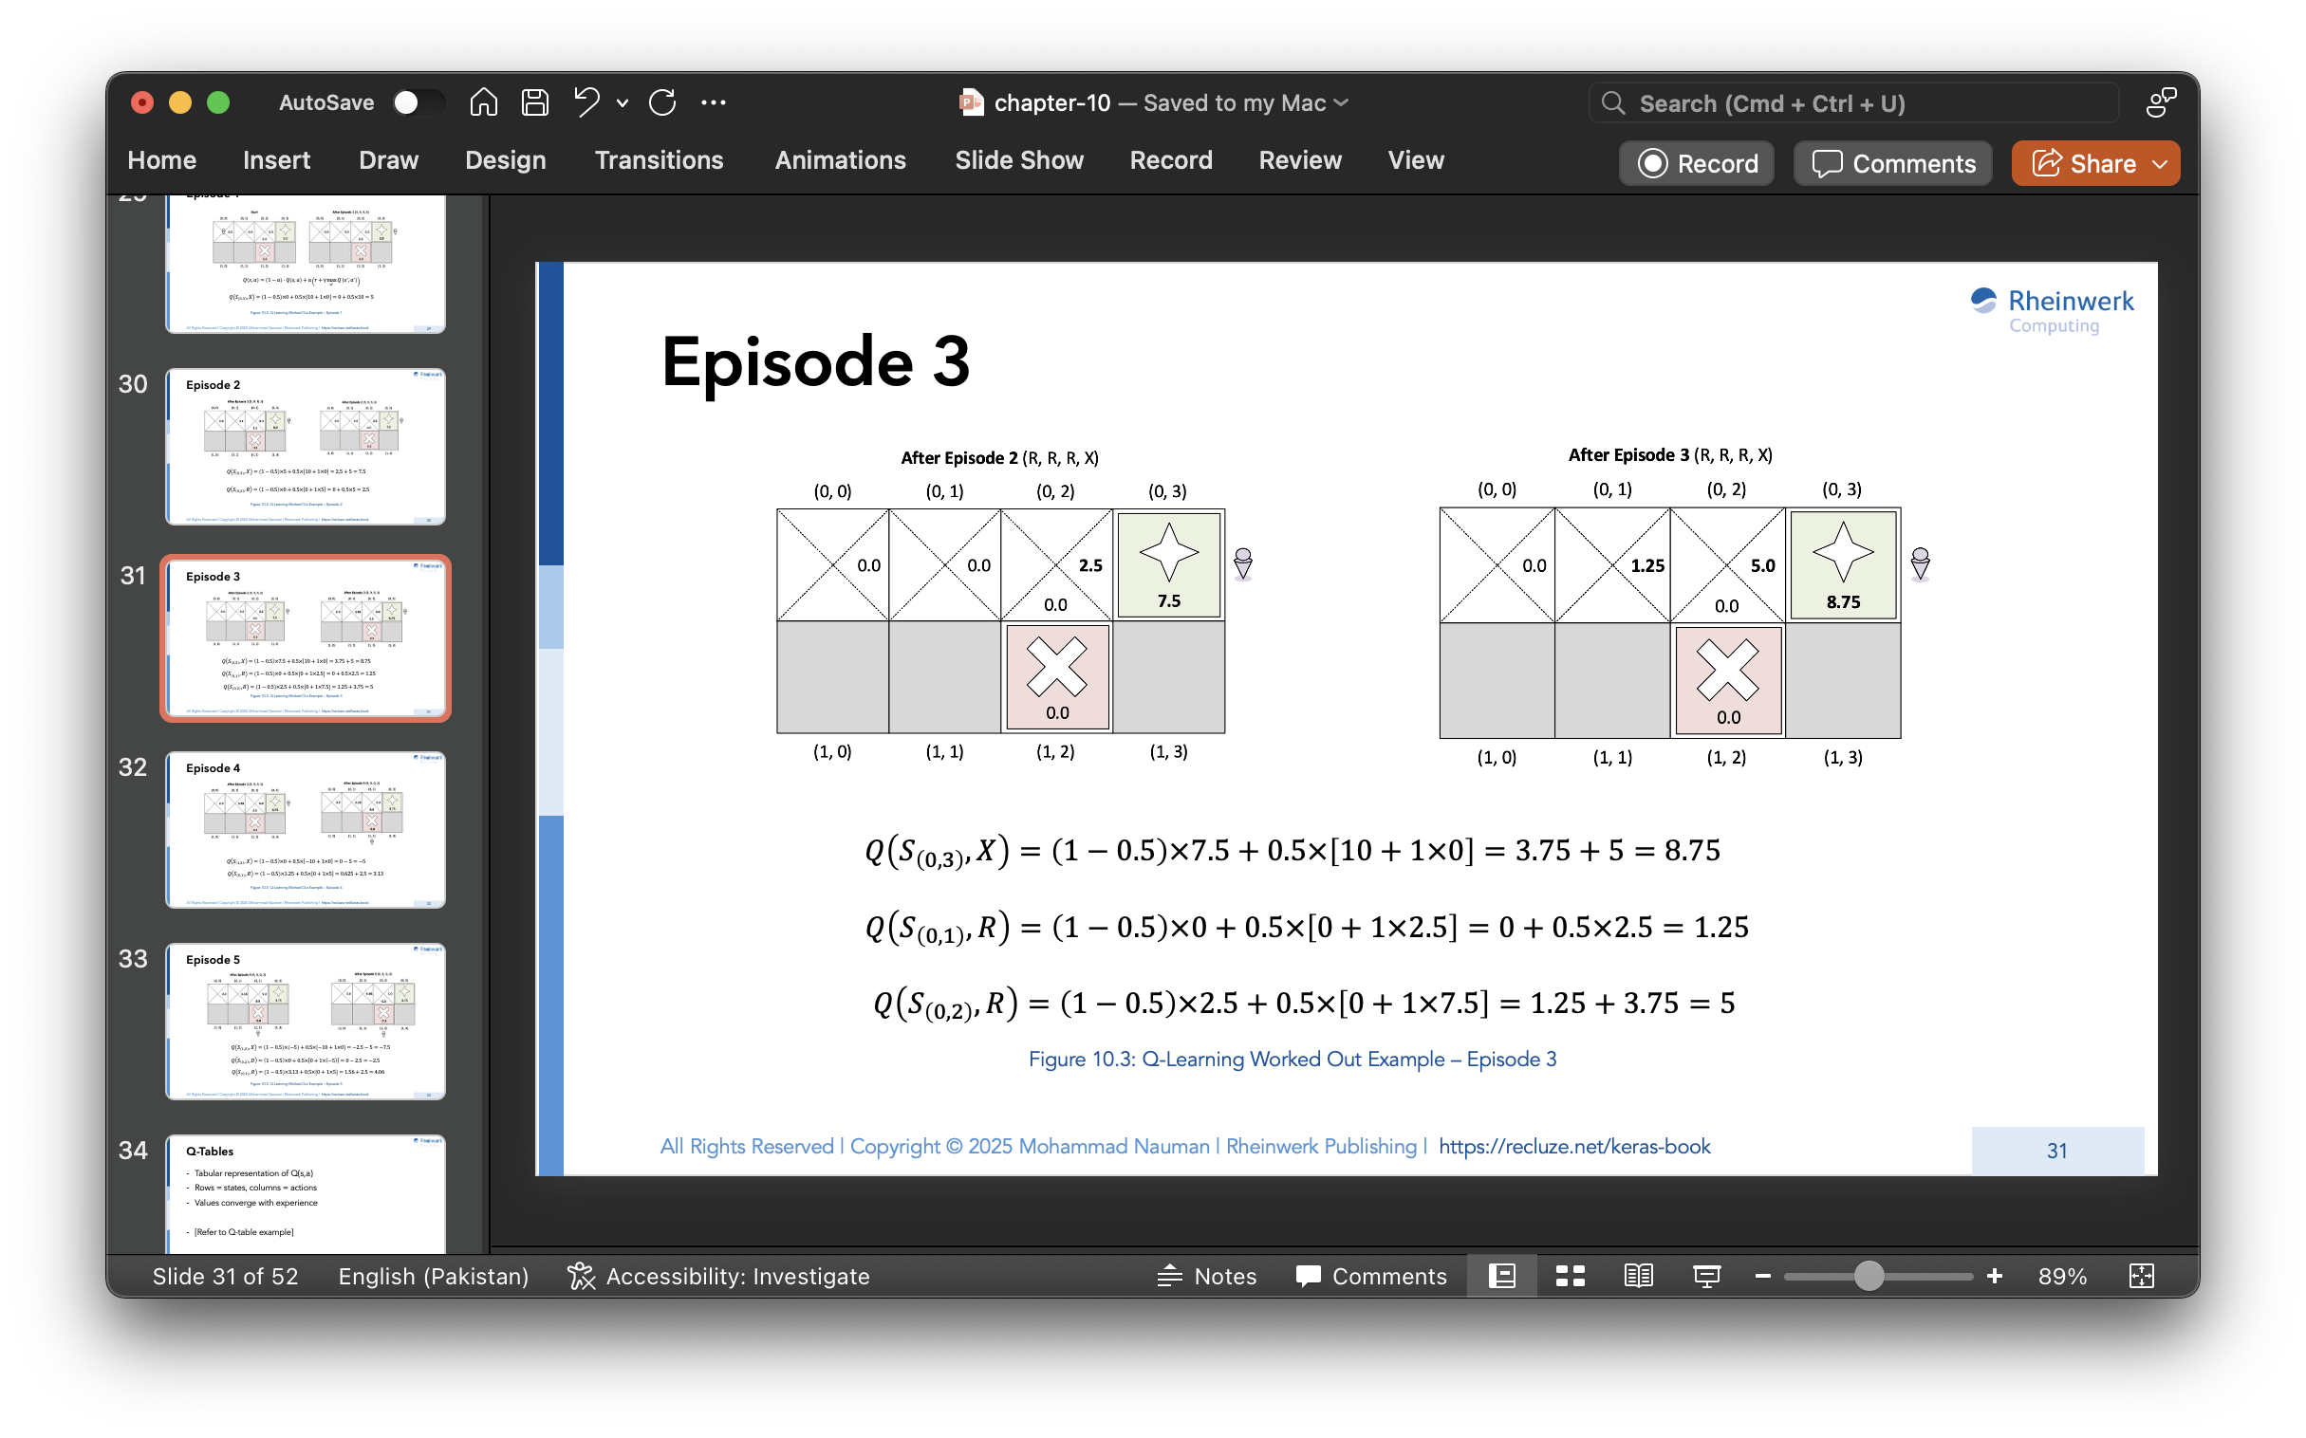Open Reading View from the status bar
The height and width of the screenshot is (1438, 2306).
pyautogui.click(x=1638, y=1276)
